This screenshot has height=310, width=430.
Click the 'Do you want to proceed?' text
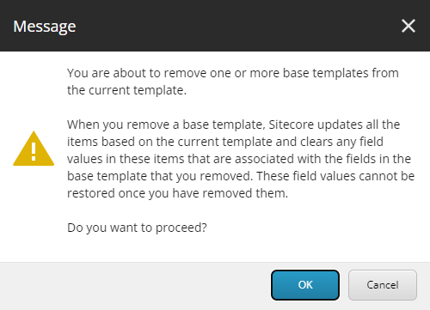[x=137, y=228]
